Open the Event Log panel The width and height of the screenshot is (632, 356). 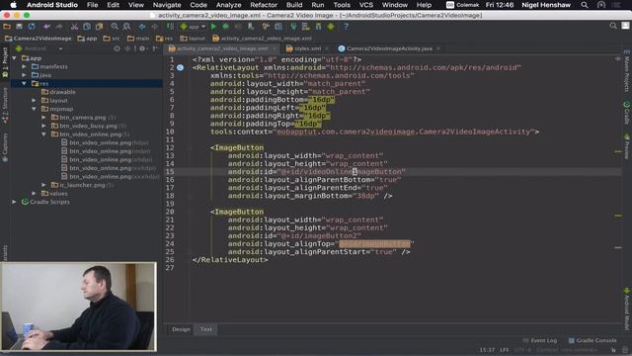[x=539, y=340]
